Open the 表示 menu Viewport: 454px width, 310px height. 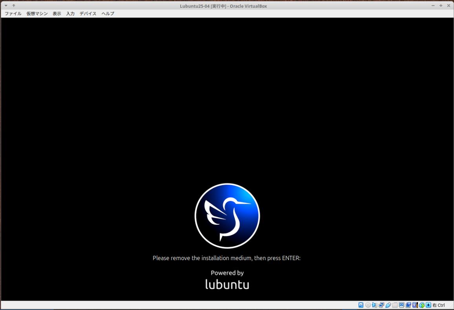pyautogui.click(x=57, y=14)
